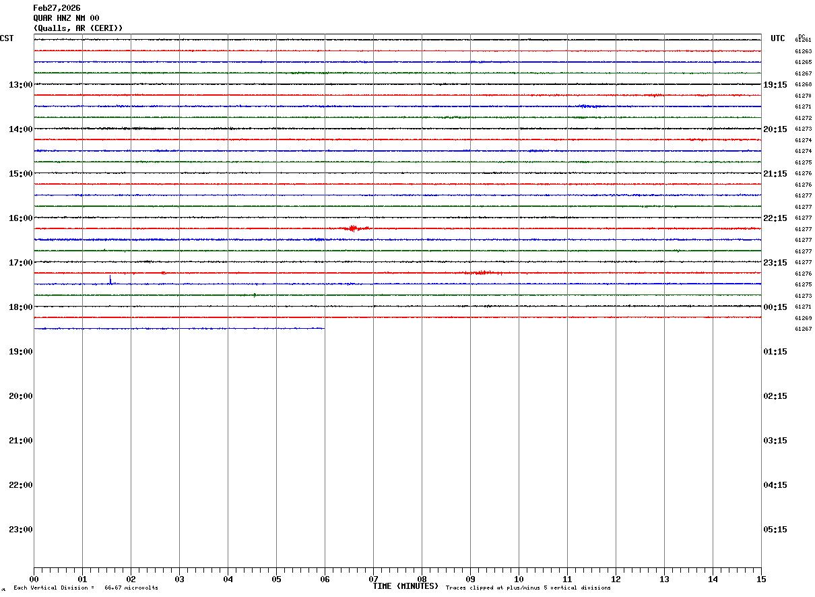
Task: Click minute tick label 08 on axis
Action: tap(422, 579)
